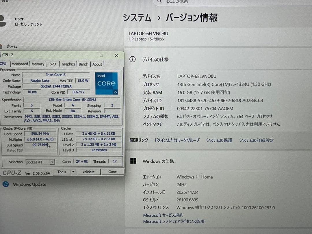Click the Validate button in CPU-Z
Image resolution: width=312 pixels, height=234 pixels.
pos(89,172)
